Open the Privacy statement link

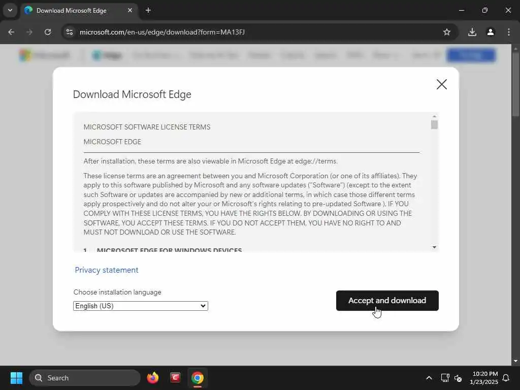coord(107,270)
